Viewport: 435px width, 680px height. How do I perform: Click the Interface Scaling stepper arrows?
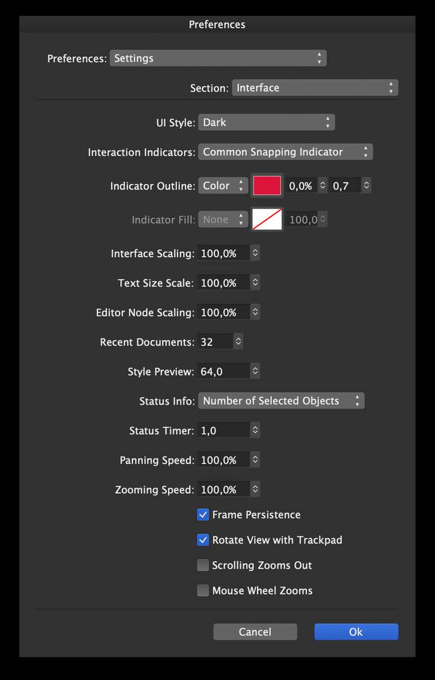pyautogui.click(x=255, y=253)
